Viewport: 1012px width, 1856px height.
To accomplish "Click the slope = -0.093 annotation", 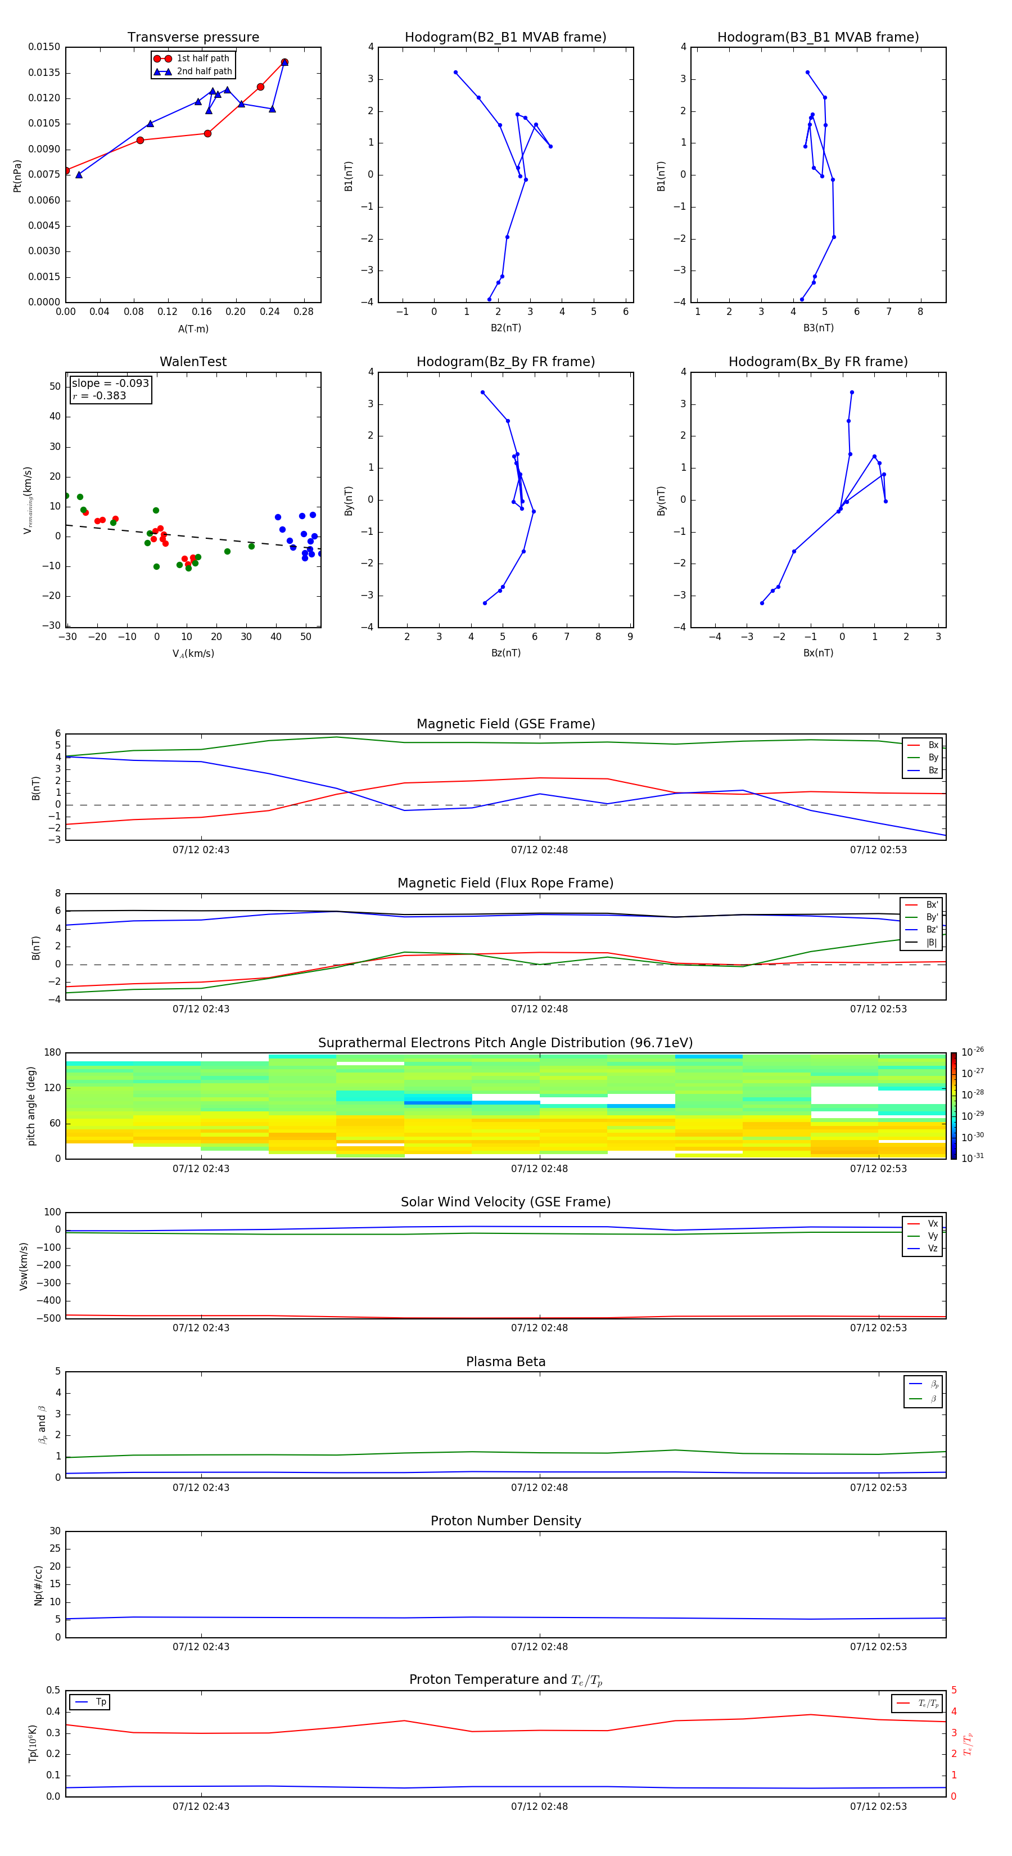I will [x=110, y=384].
